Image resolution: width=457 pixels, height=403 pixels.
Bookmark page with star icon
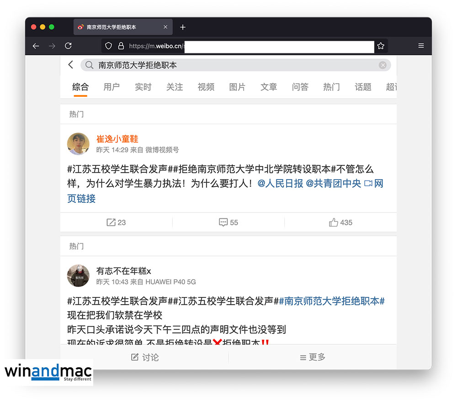coord(381,46)
